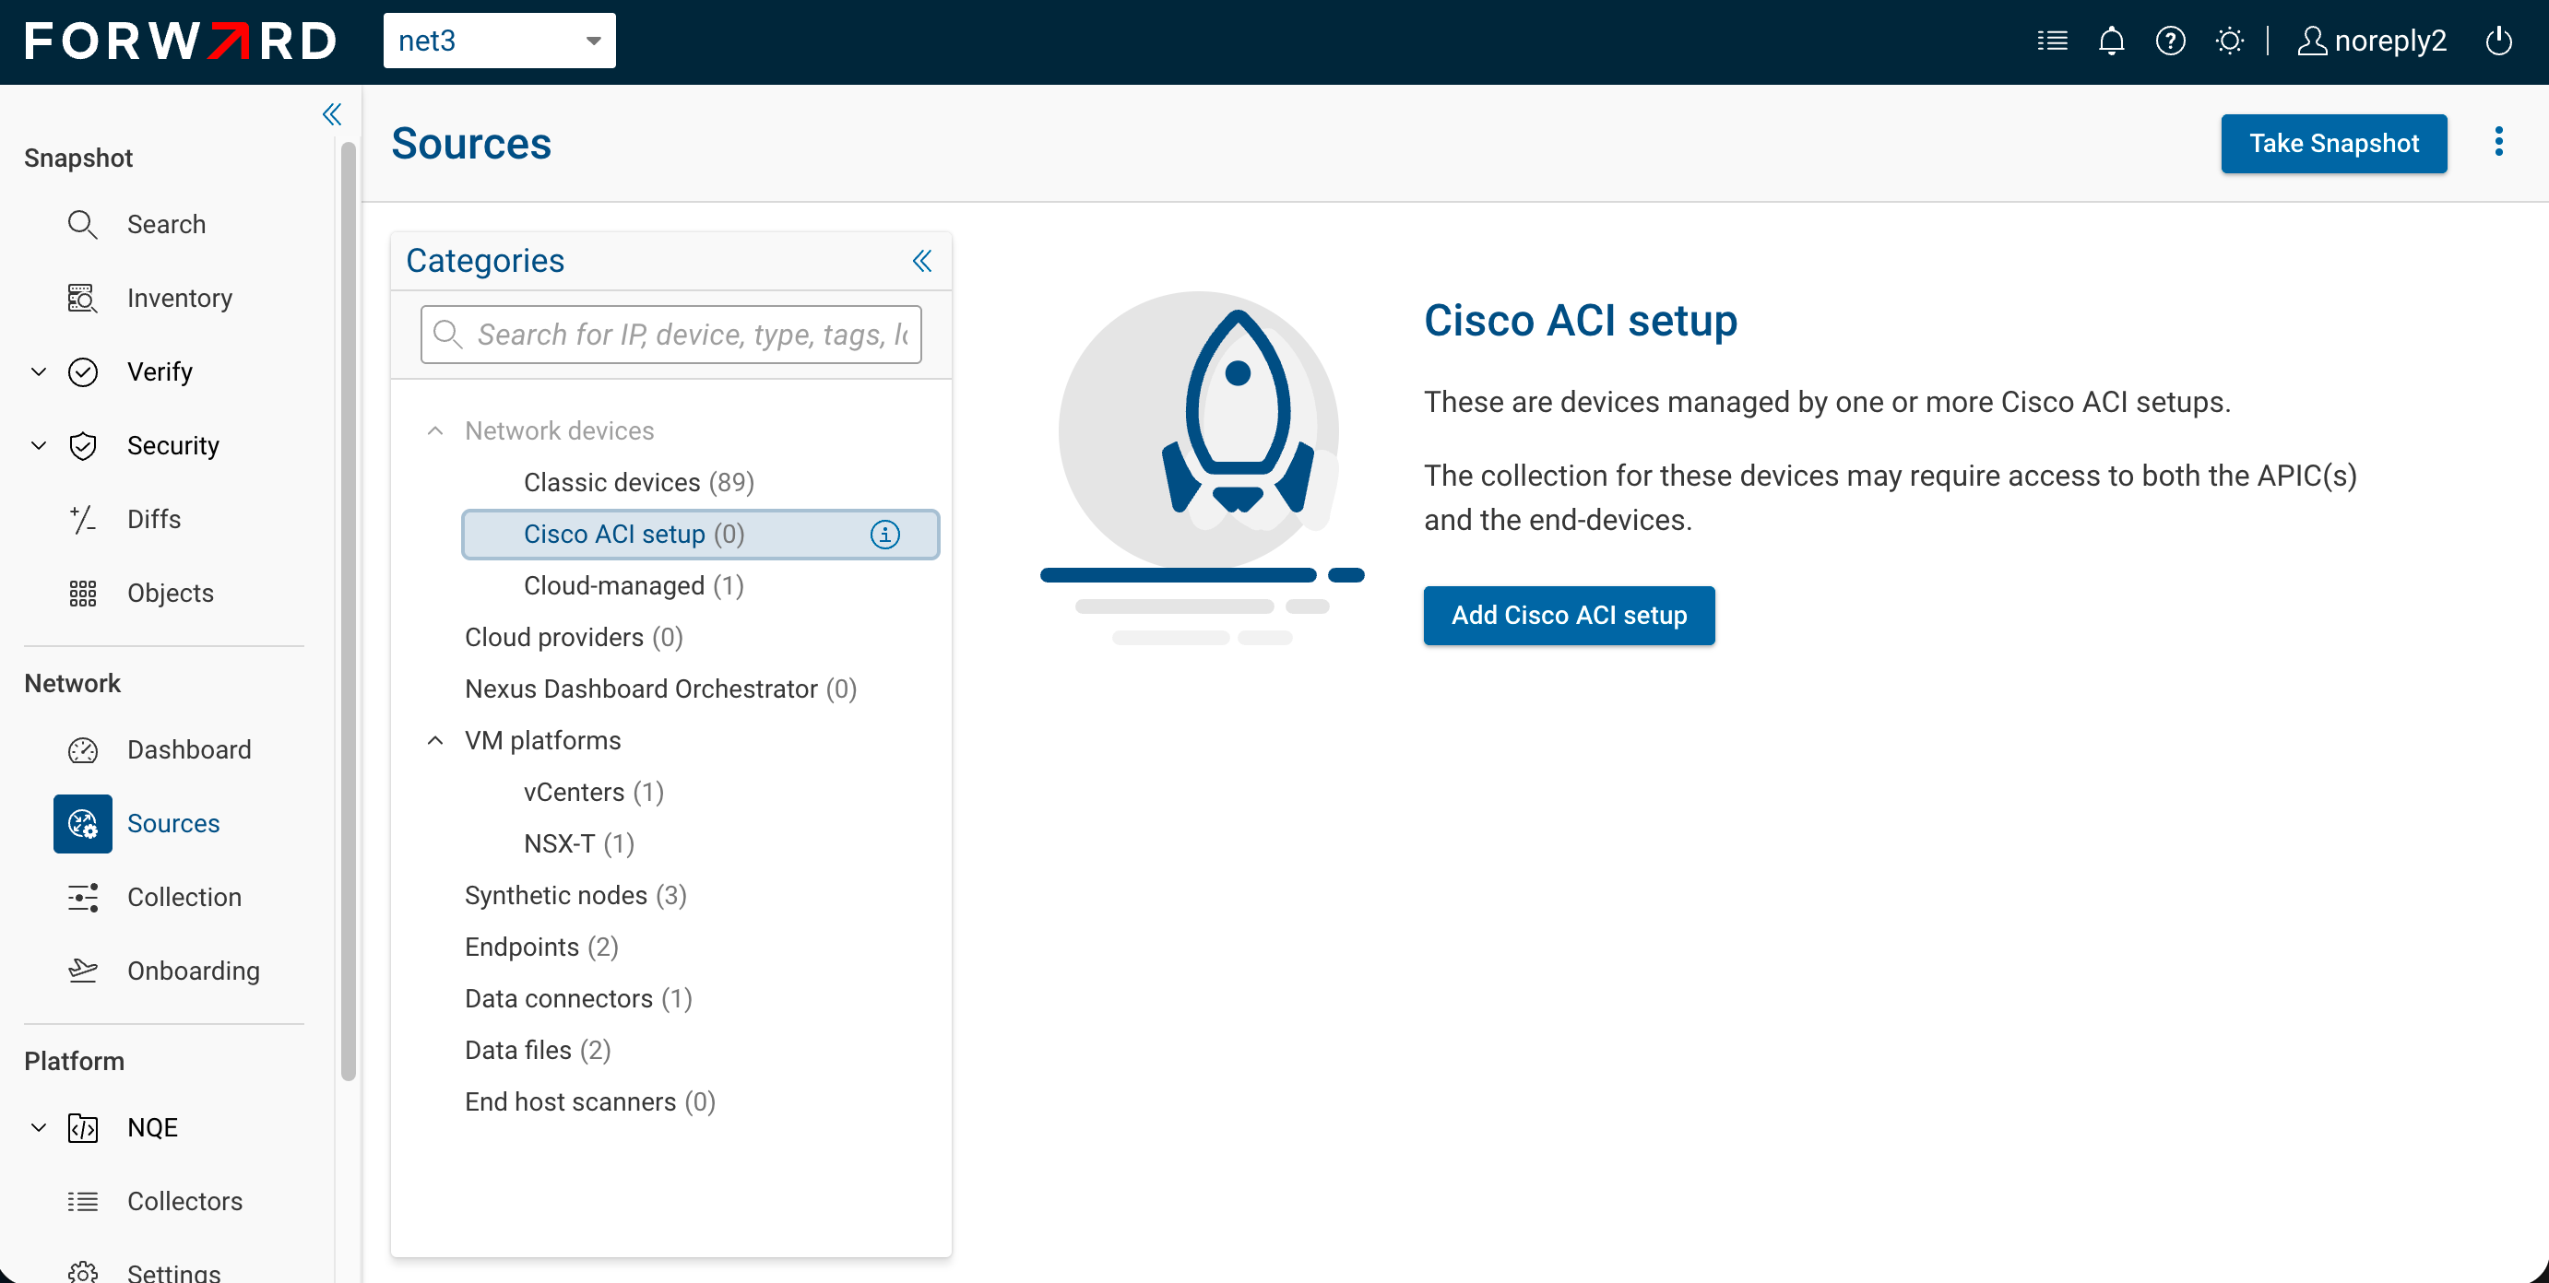The width and height of the screenshot is (2549, 1283).
Task: Click the Onboarding airplane icon
Action: tap(82, 971)
